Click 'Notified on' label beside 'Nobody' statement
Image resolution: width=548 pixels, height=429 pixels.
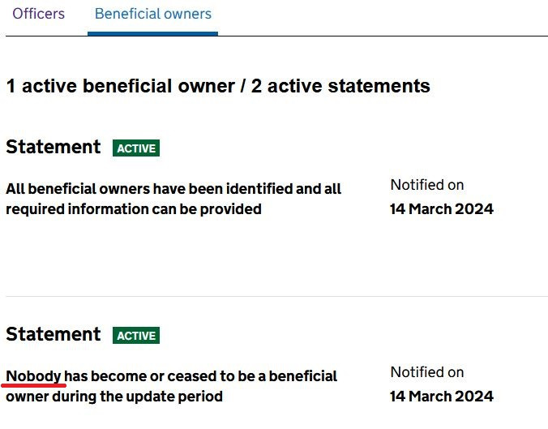pyautogui.click(x=427, y=372)
